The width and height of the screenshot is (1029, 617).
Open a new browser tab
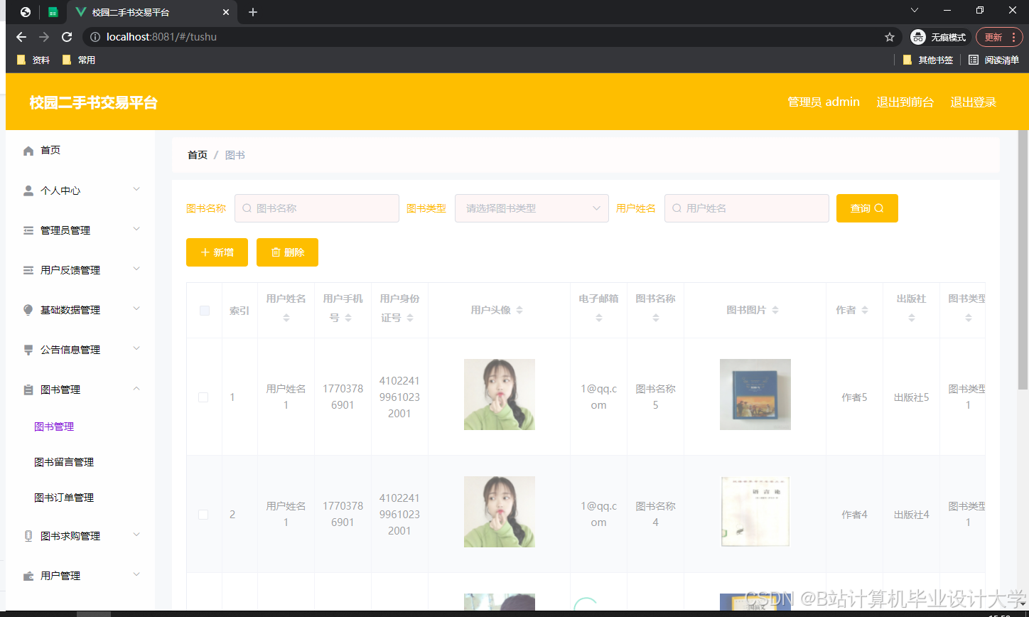point(253,12)
